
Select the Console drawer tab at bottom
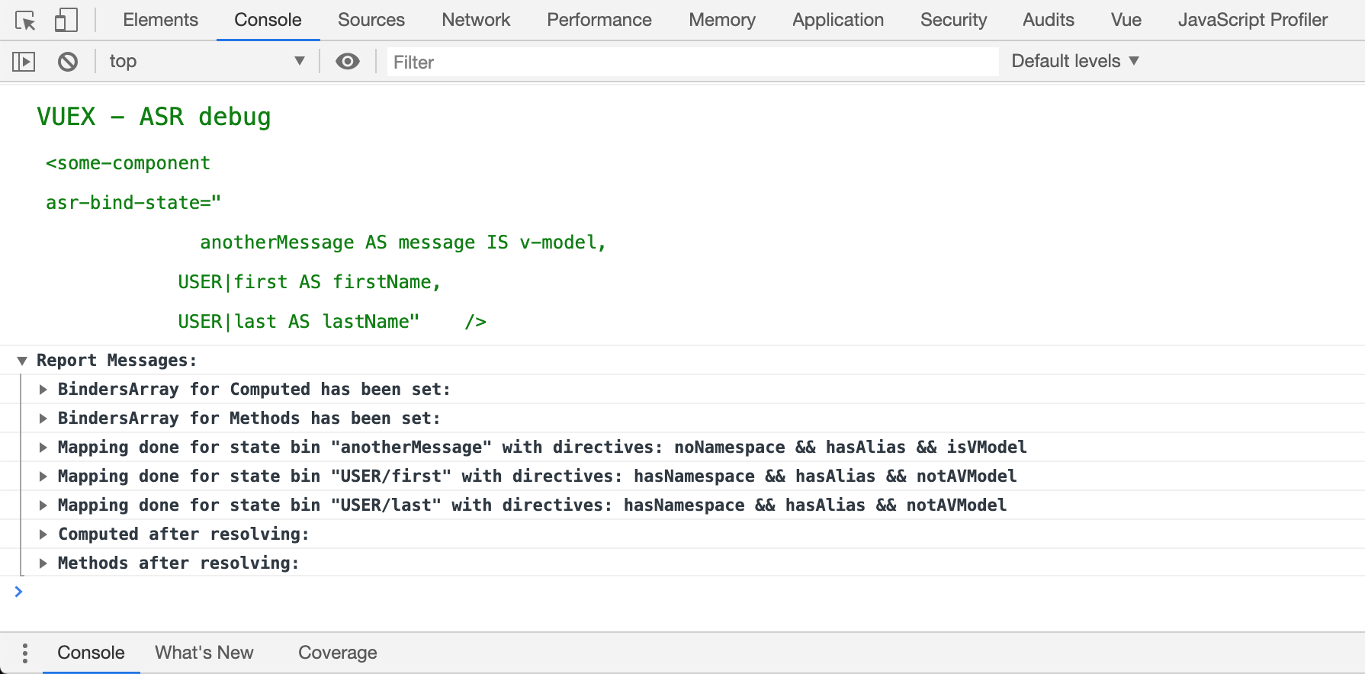[91, 653]
